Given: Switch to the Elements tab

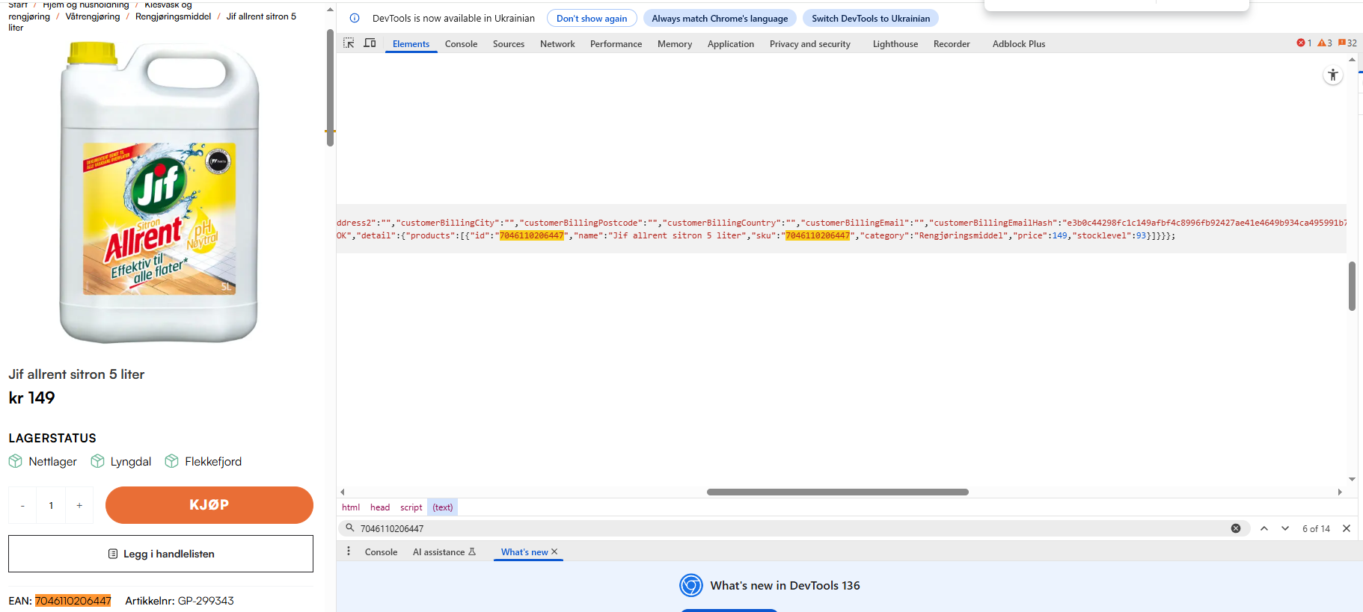Looking at the screenshot, I should [411, 44].
